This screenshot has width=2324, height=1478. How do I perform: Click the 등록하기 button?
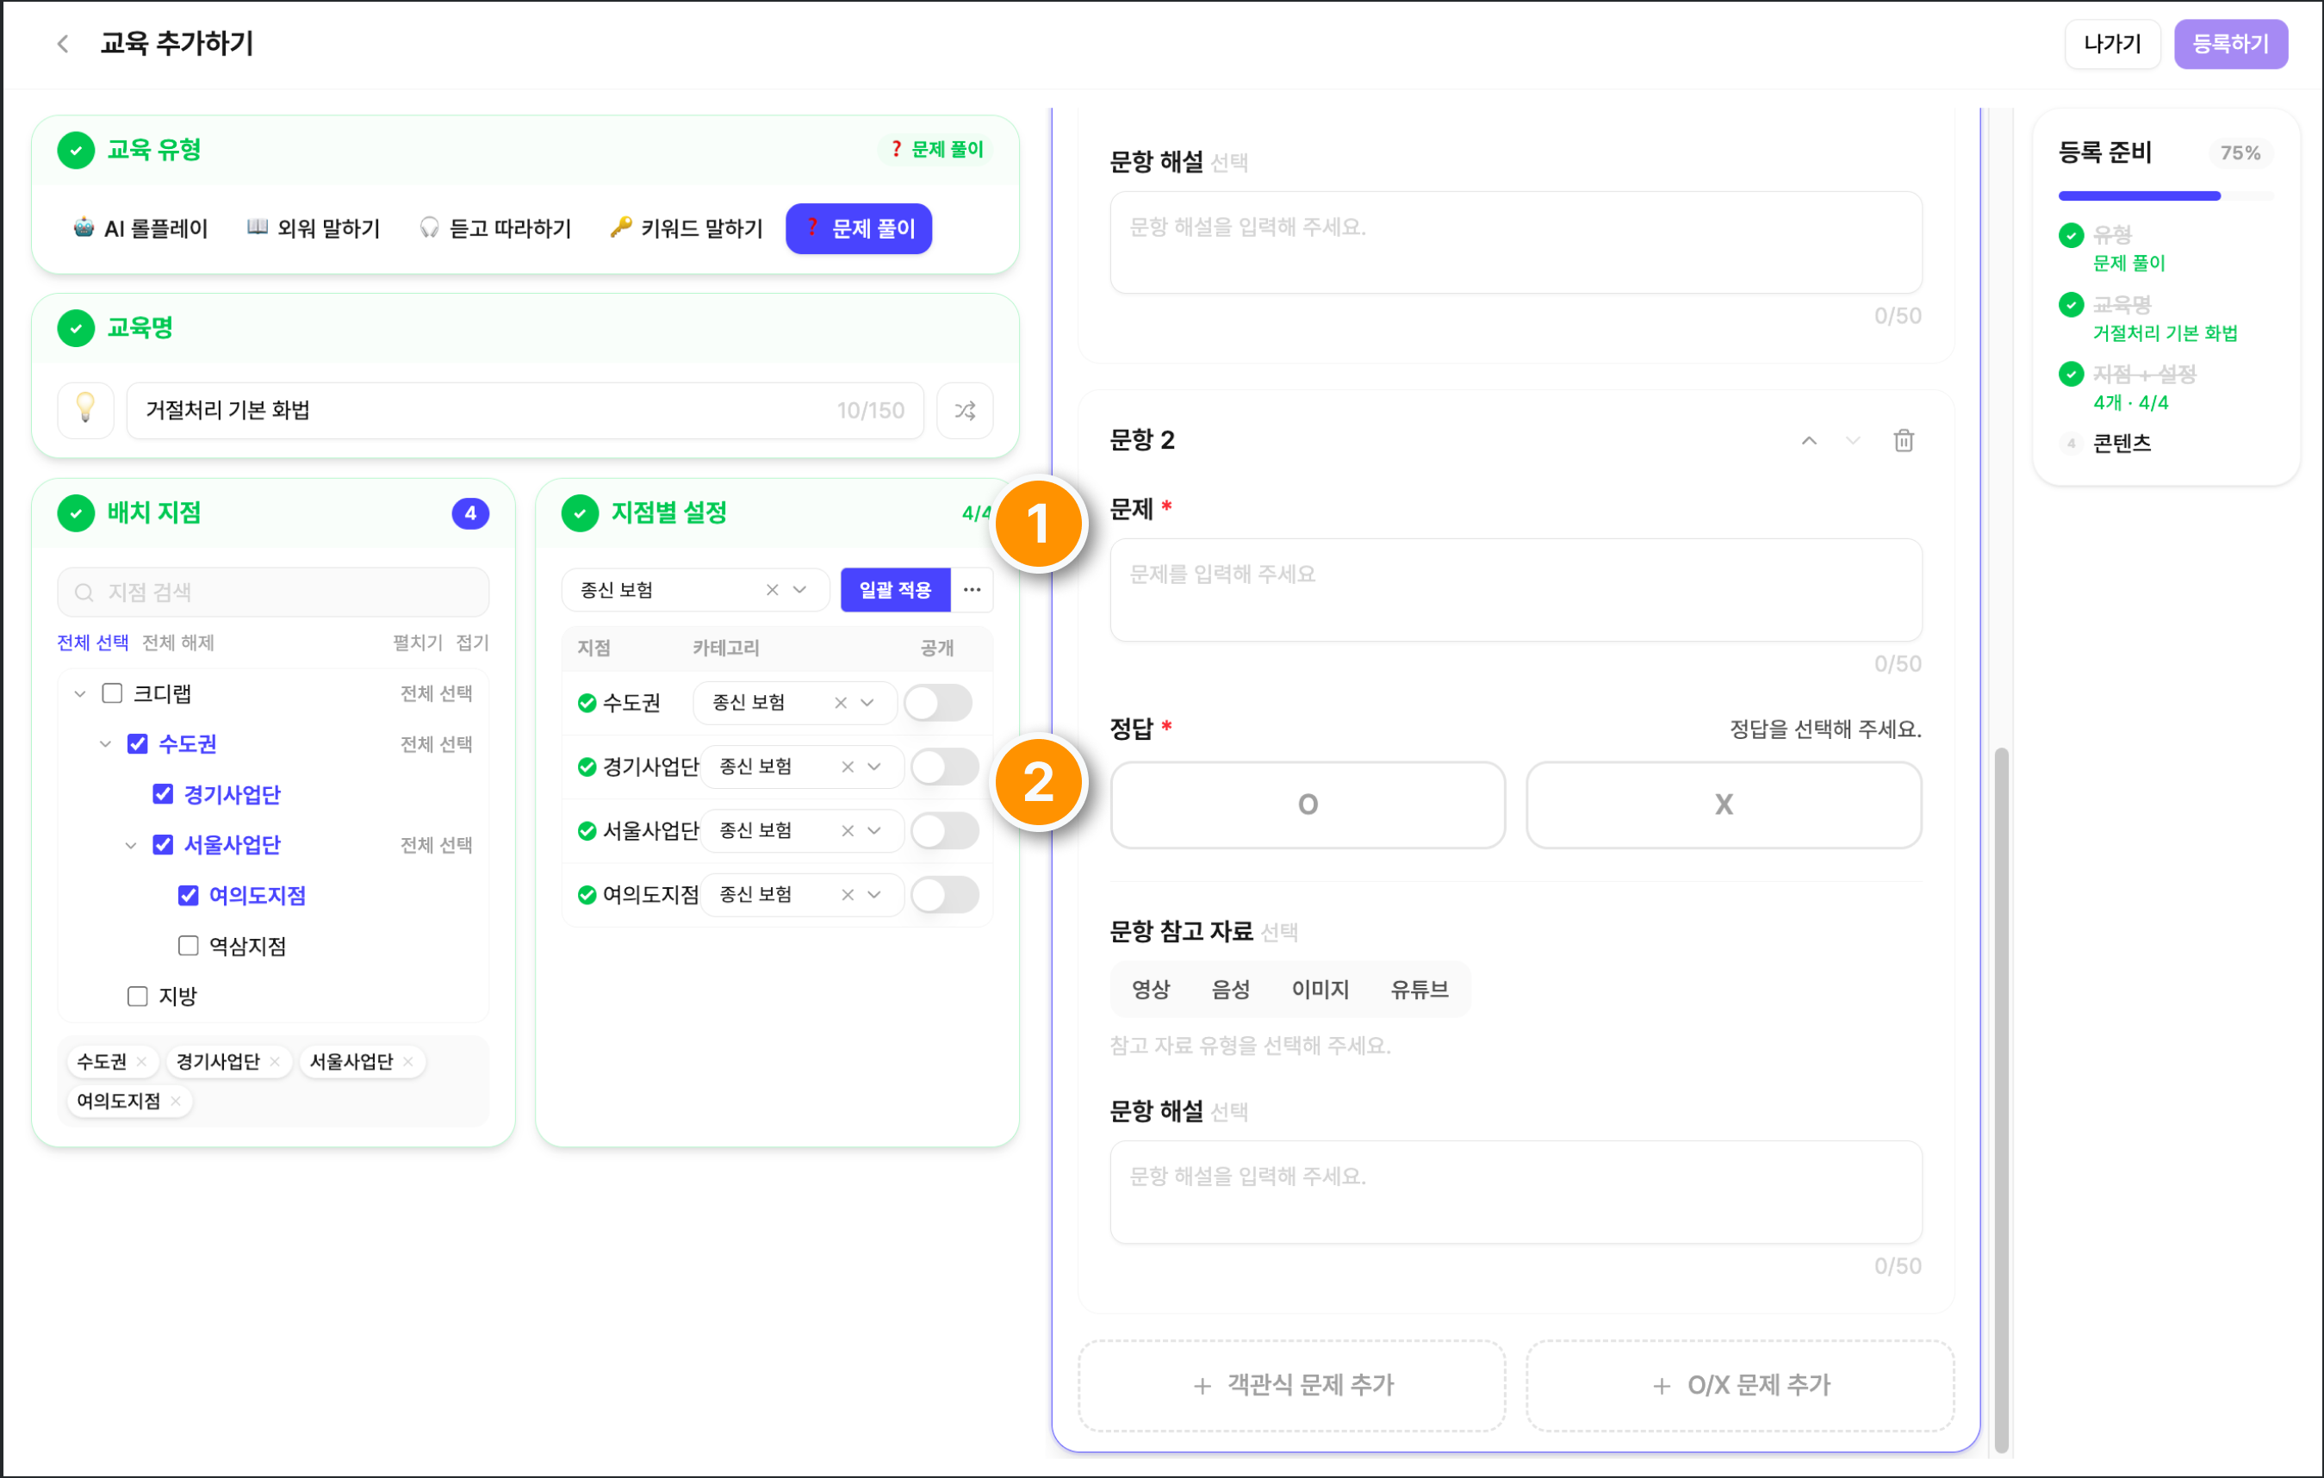[x=2230, y=43]
